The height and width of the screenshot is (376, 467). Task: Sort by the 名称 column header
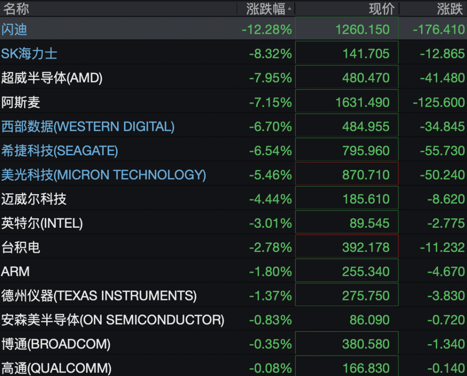(16, 9)
